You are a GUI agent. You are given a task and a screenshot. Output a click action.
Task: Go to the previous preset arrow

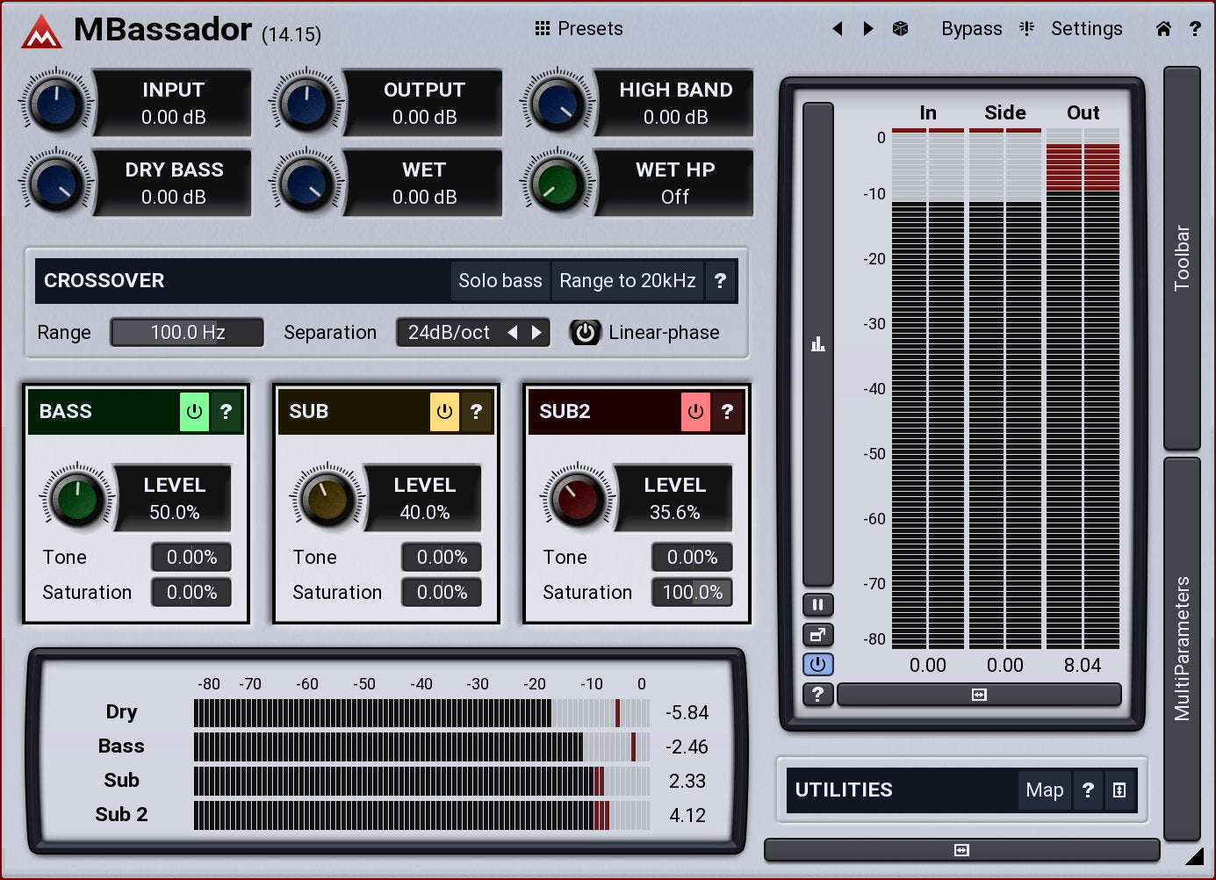click(838, 29)
